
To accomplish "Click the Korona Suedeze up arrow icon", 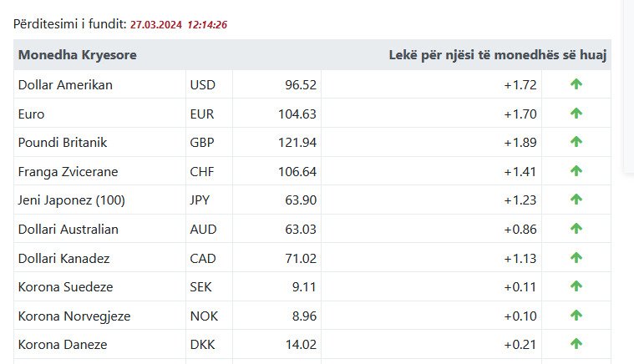I will 576,286.
